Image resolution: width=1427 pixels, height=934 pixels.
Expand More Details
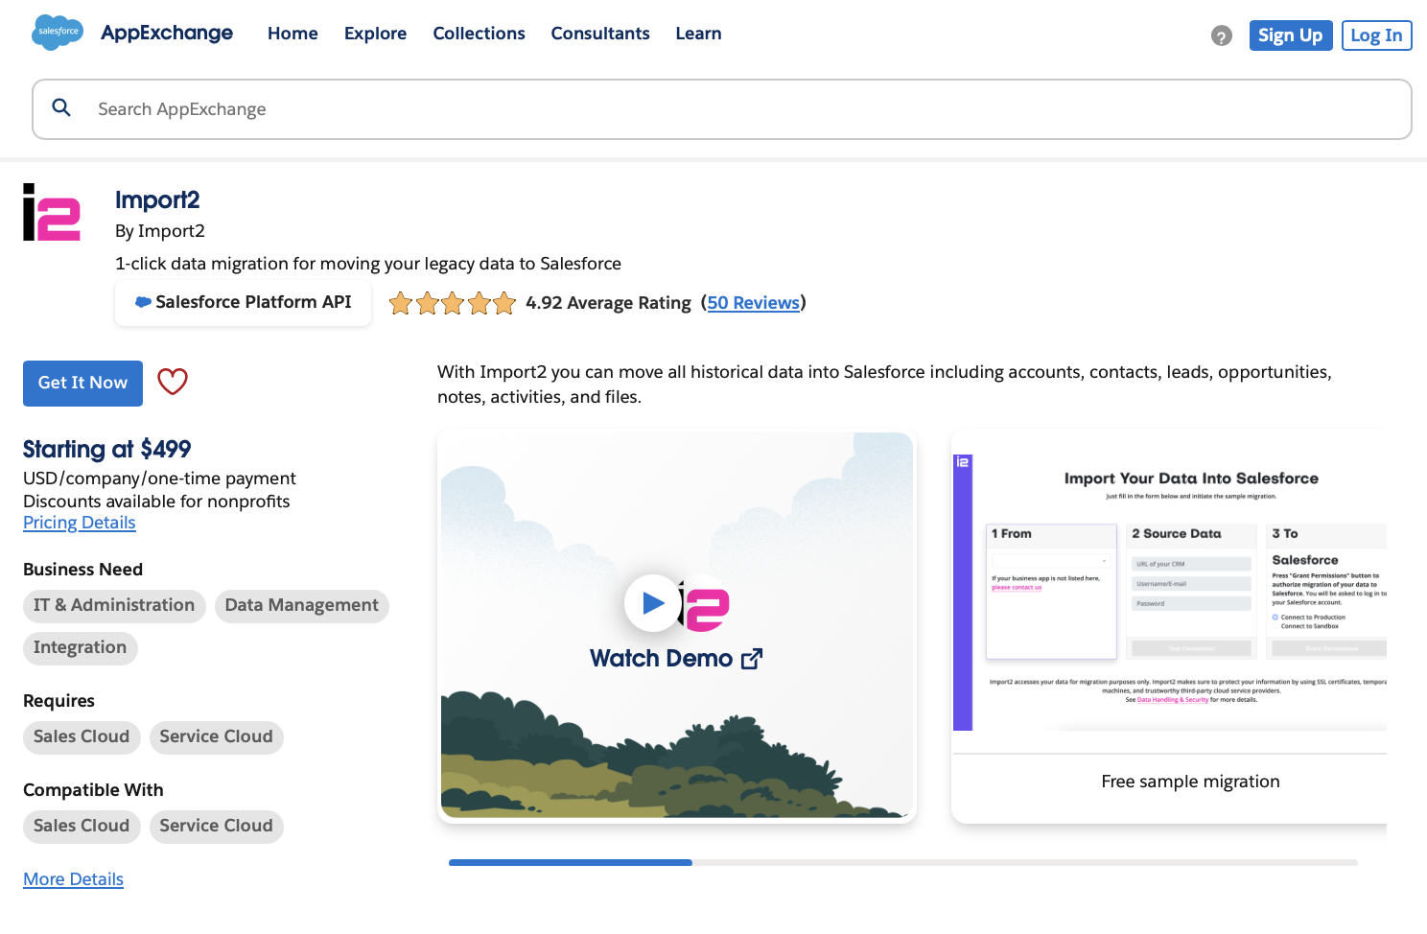click(73, 878)
